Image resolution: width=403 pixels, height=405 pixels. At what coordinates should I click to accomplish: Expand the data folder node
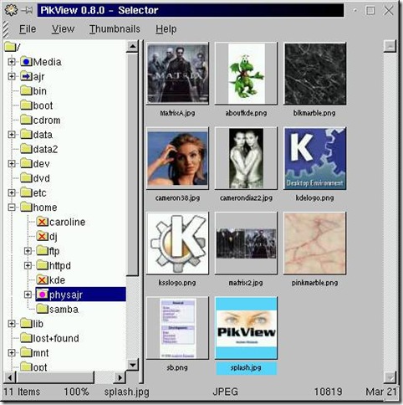pos(12,135)
